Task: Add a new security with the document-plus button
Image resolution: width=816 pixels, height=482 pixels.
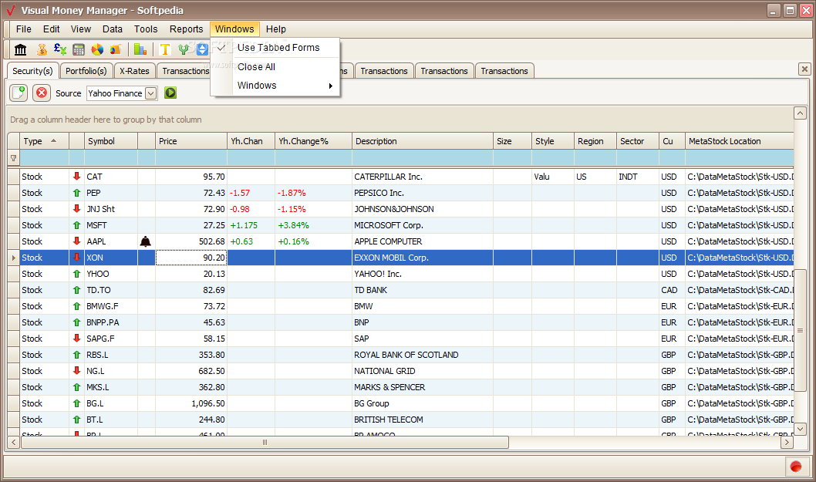Action: point(19,93)
